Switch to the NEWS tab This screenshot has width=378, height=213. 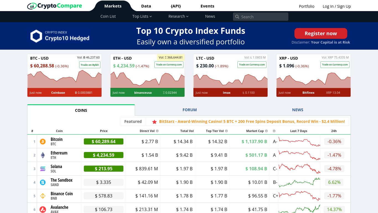pos(297,110)
